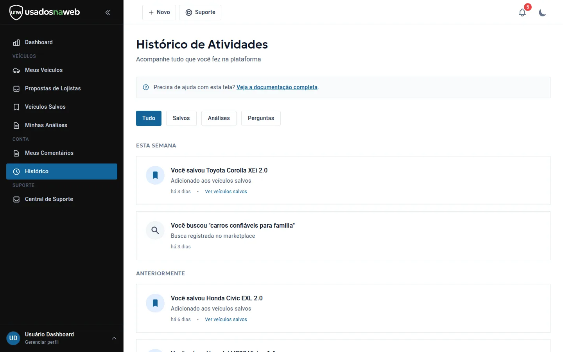The image size is (563, 352).
Task: Click bookmark icon on Toyota Corolla entry
Action: 155,175
